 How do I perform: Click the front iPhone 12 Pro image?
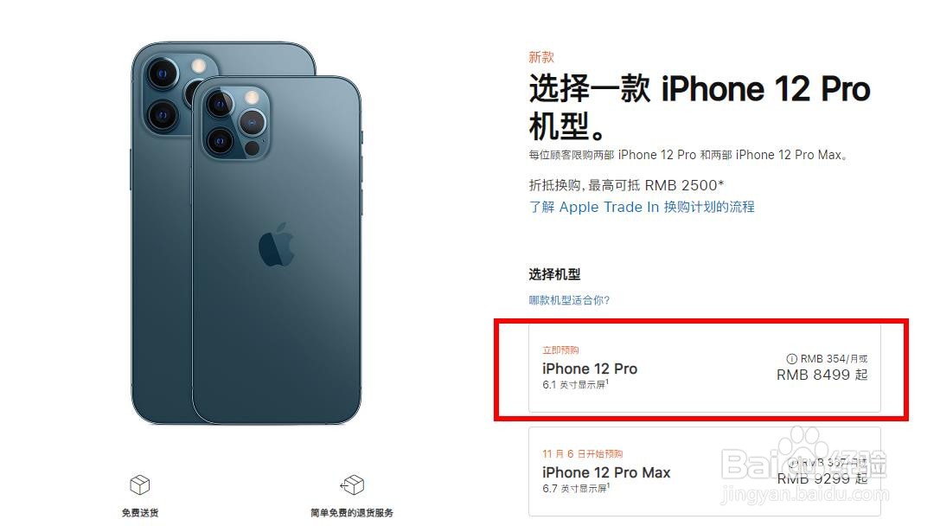(x=277, y=250)
